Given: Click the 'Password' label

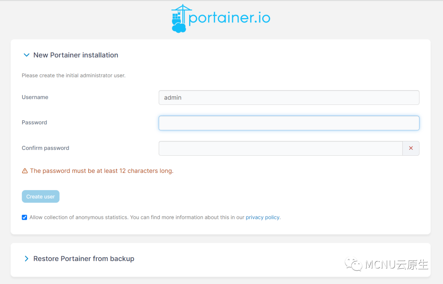Looking at the screenshot, I should (x=34, y=122).
